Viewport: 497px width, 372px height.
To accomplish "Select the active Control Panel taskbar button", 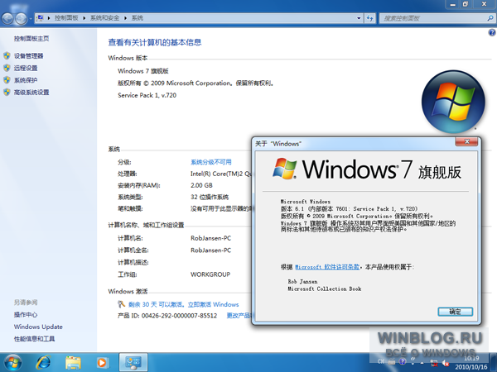I will [x=133, y=363].
